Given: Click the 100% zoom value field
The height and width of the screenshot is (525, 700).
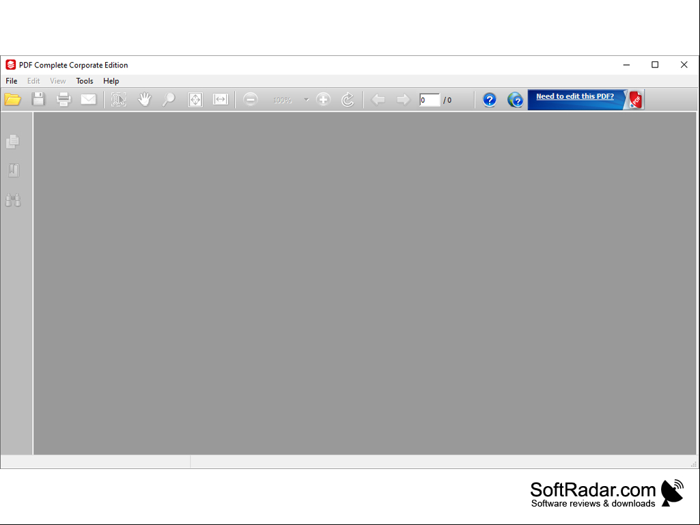Looking at the screenshot, I should tap(282, 100).
